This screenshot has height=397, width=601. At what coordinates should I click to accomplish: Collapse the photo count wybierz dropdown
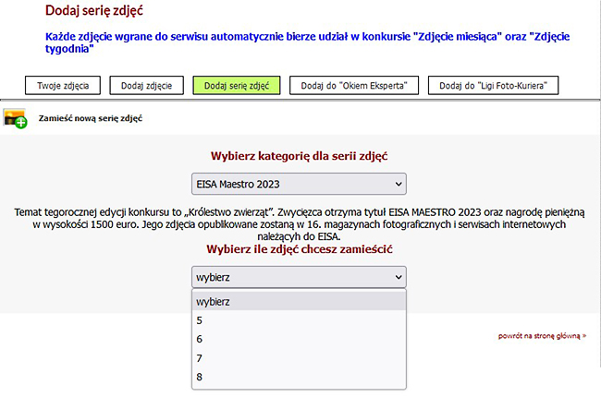299,277
